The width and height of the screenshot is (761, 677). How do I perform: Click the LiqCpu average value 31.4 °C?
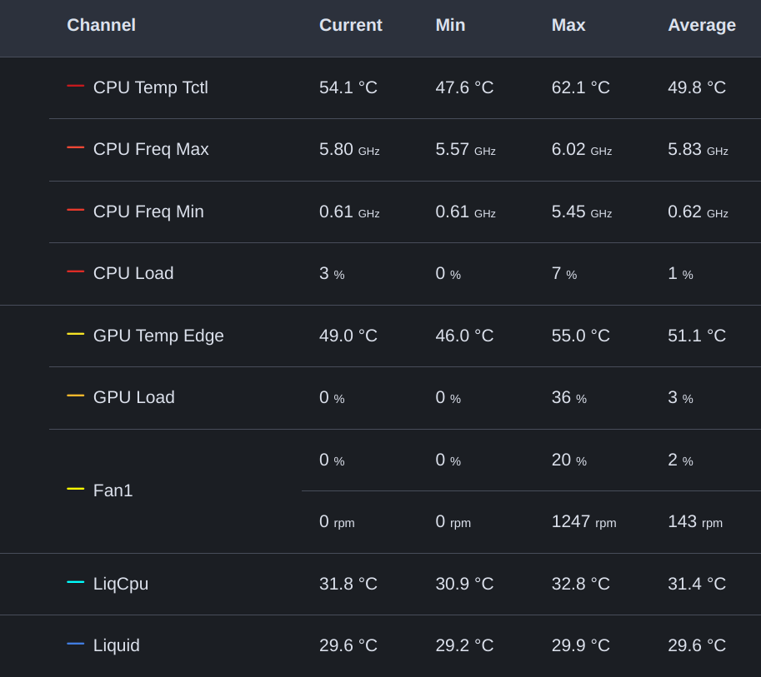[696, 584]
